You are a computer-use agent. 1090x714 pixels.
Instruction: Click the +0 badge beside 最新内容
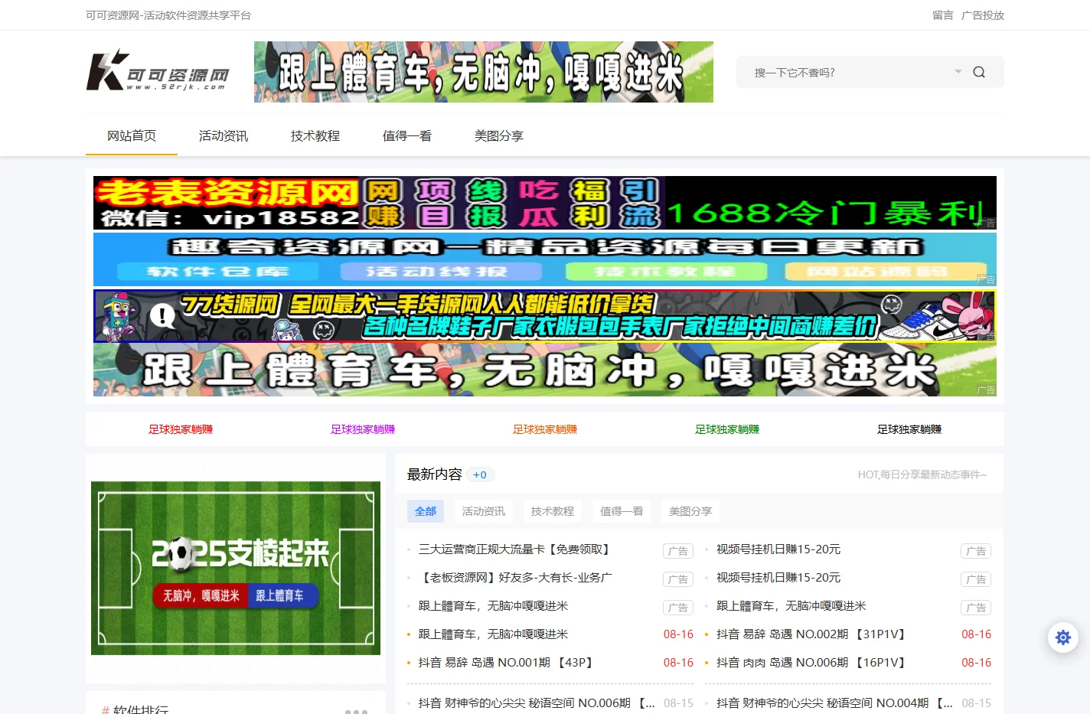[x=480, y=474]
